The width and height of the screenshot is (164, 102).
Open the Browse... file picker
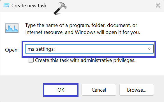click(x=137, y=90)
